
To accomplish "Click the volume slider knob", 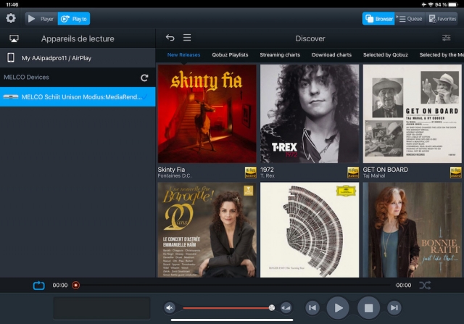I will tap(272, 308).
